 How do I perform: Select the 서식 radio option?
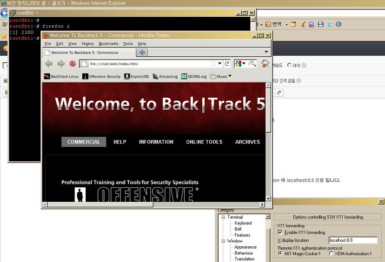(289, 65)
